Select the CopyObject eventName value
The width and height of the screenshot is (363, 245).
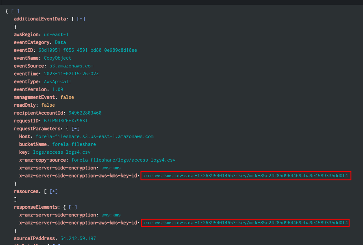tap(57, 58)
